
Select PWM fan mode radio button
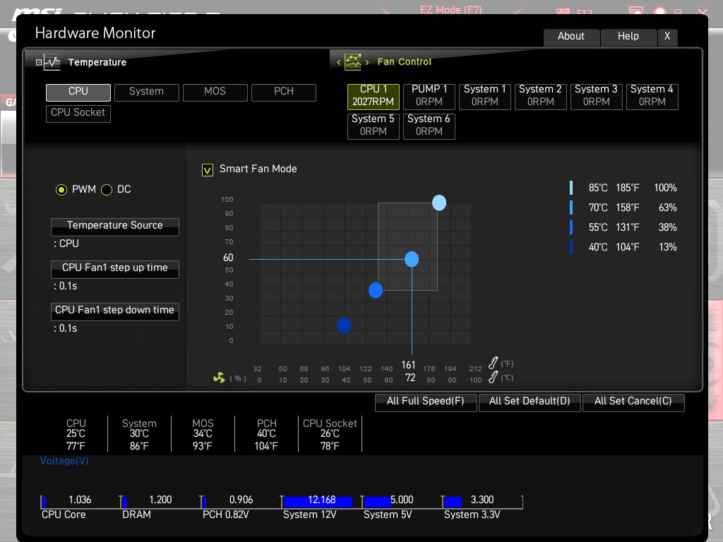pyautogui.click(x=61, y=189)
